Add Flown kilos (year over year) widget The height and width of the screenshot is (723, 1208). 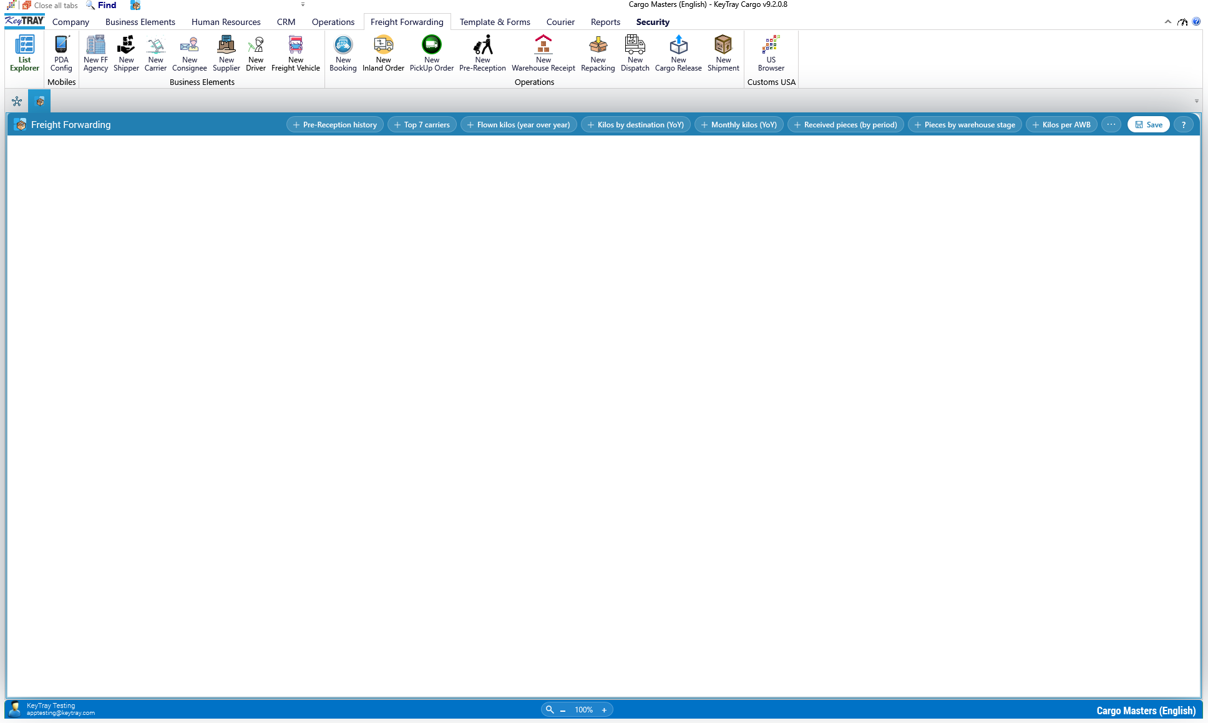point(519,125)
